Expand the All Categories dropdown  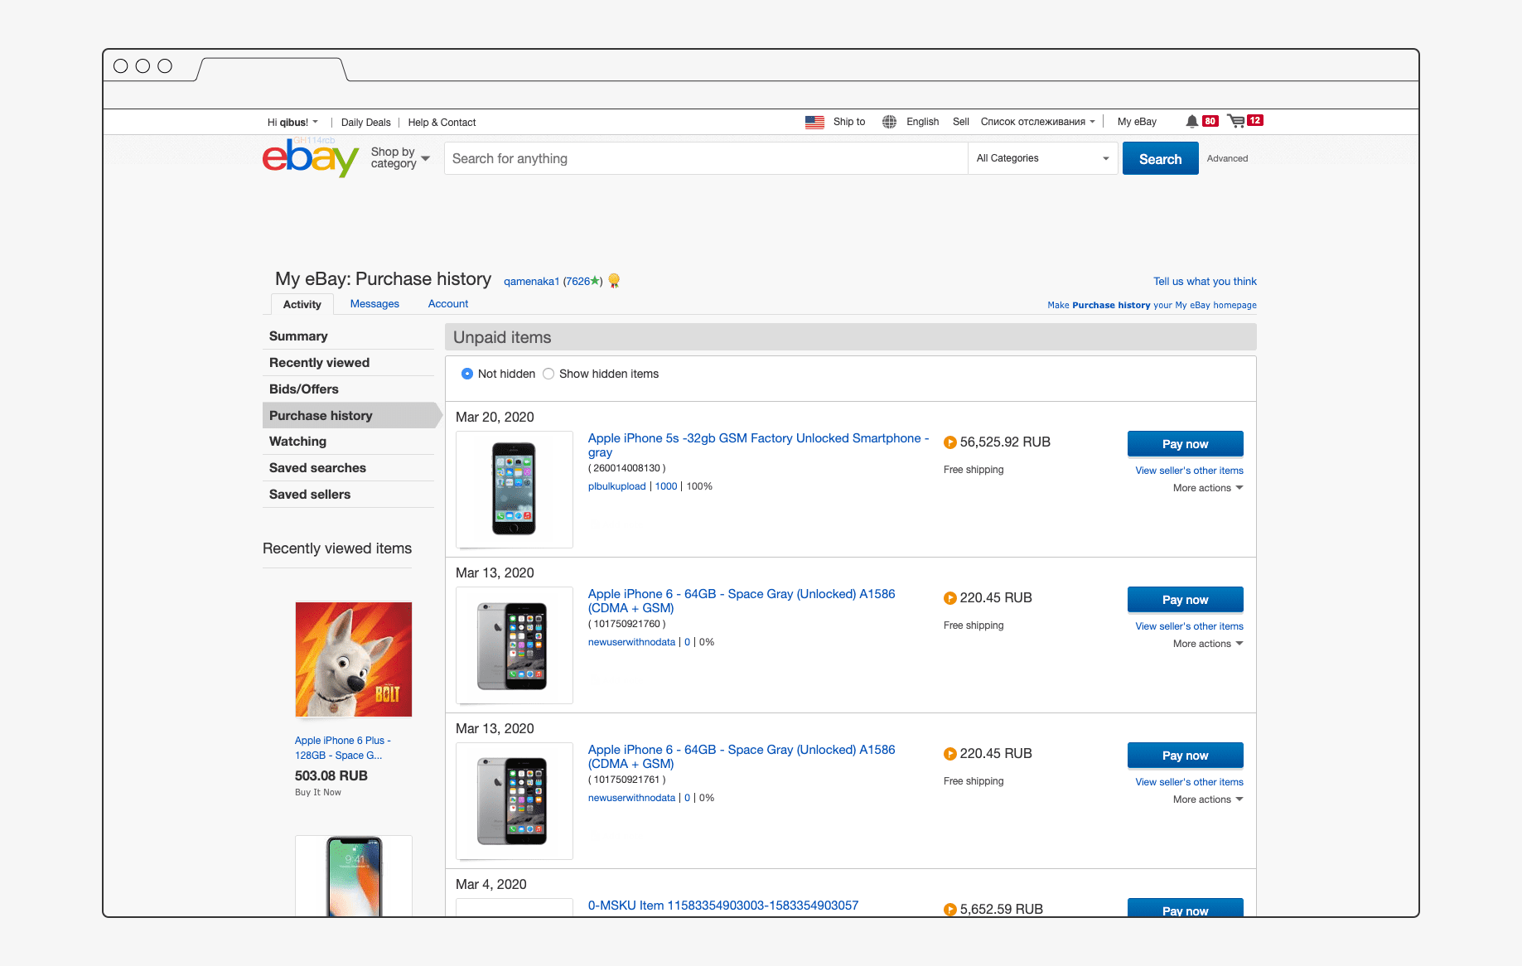tap(1042, 158)
